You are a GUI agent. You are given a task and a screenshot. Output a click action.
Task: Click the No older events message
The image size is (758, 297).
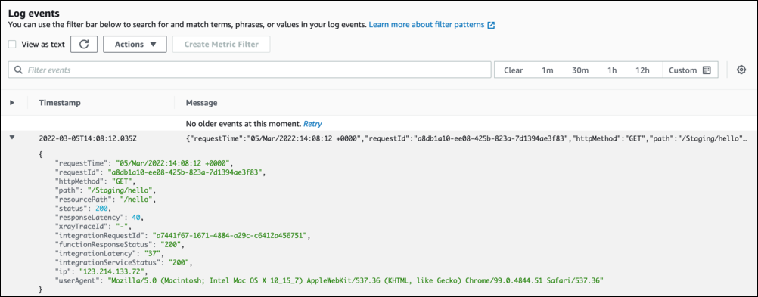[x=244, y=124]
